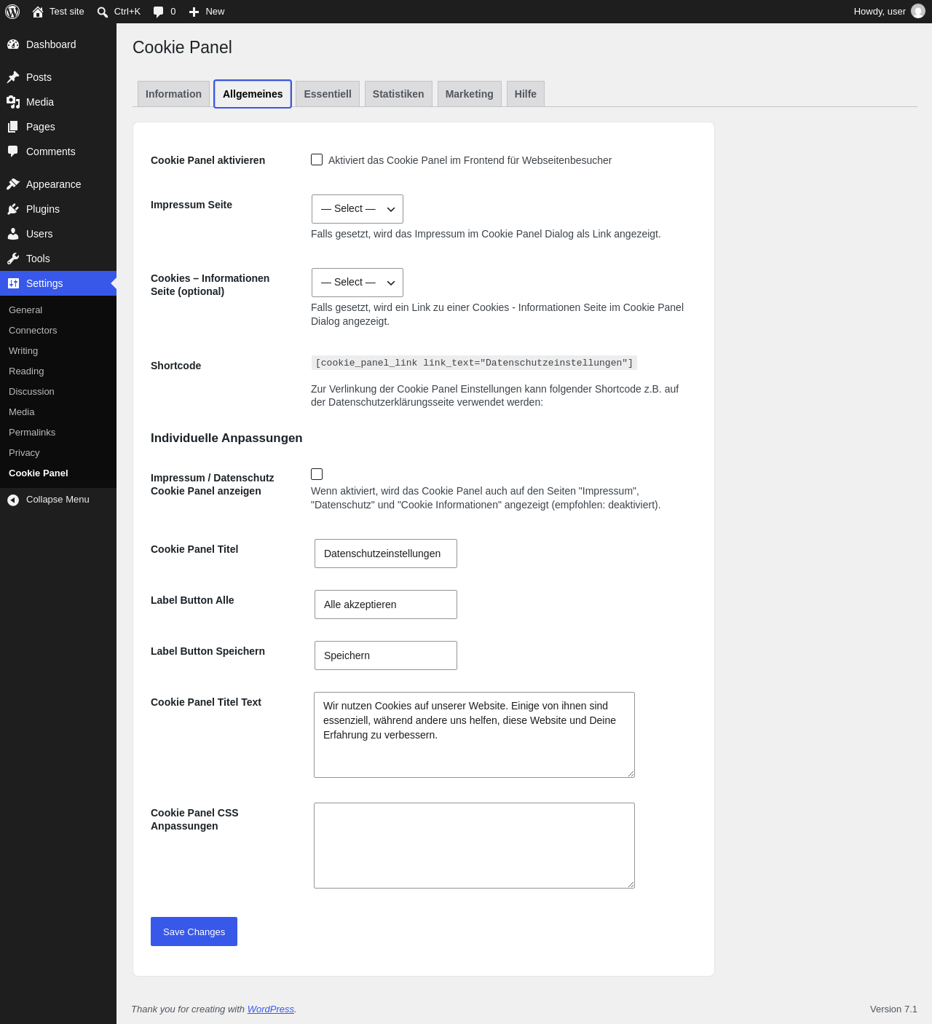This screenshot has height=1024, width=932.
Task: Follow the WordPress footer link
Action: tap(271, 1009)
